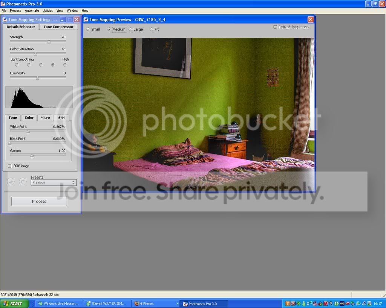Open the Process menu
Viewport: 386px width, 308px height.
tap(15, 11)
